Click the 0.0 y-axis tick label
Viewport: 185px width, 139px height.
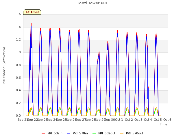coord(18,116)
